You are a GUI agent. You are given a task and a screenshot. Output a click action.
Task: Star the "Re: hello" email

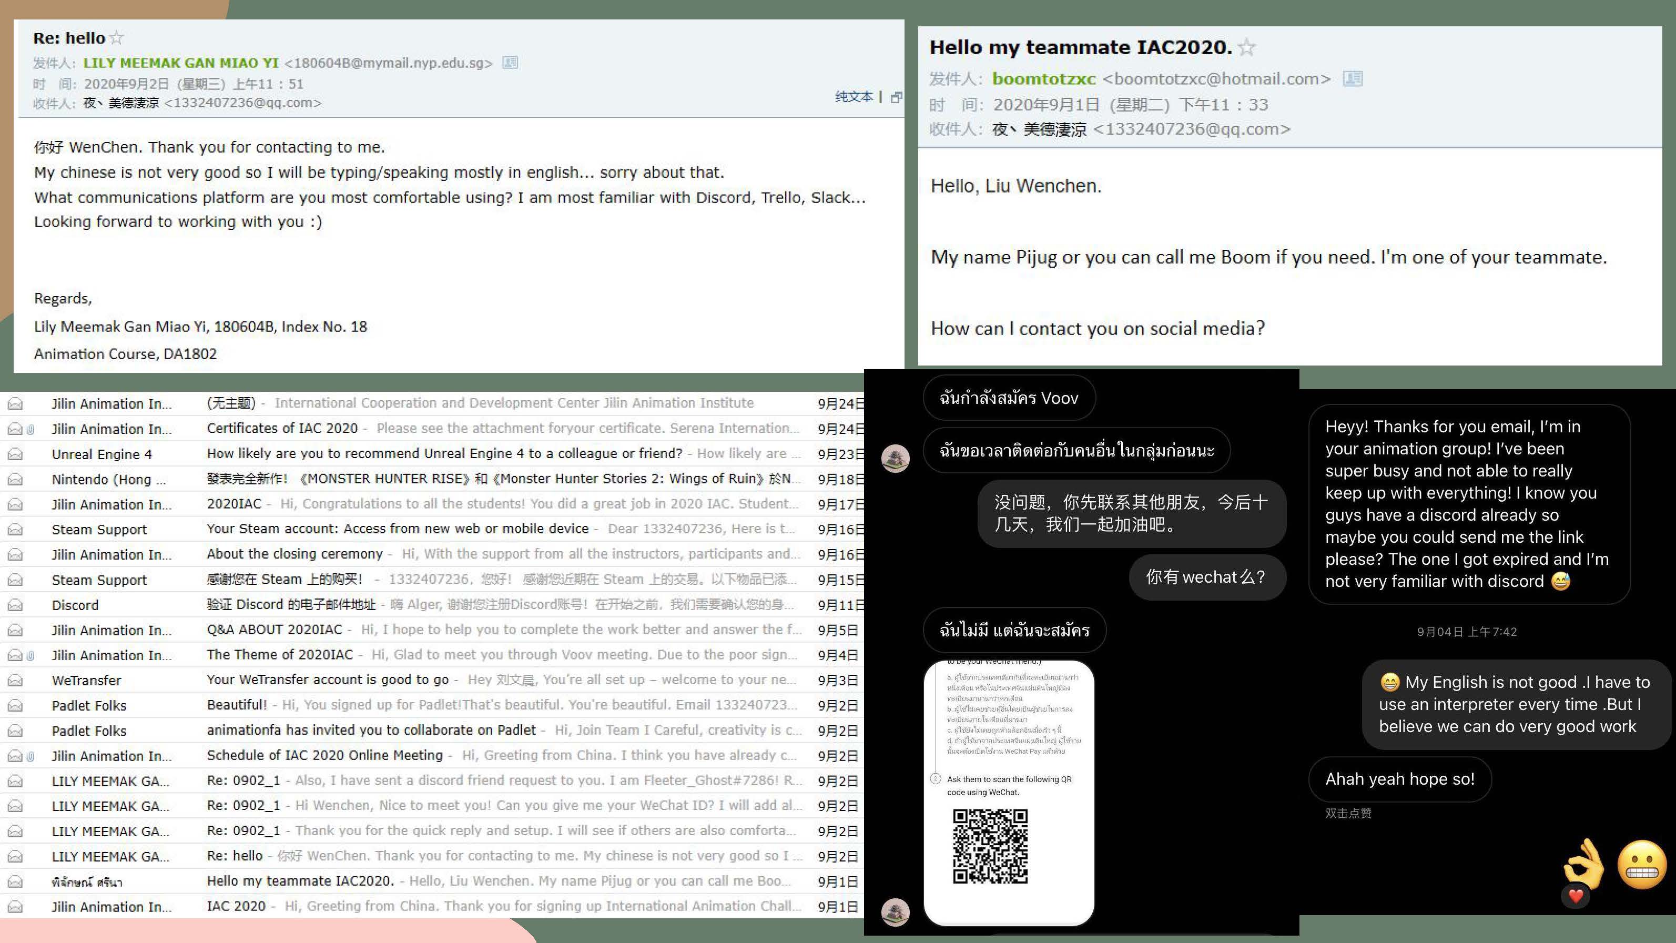pyautogui.click(x=116, y=38)
